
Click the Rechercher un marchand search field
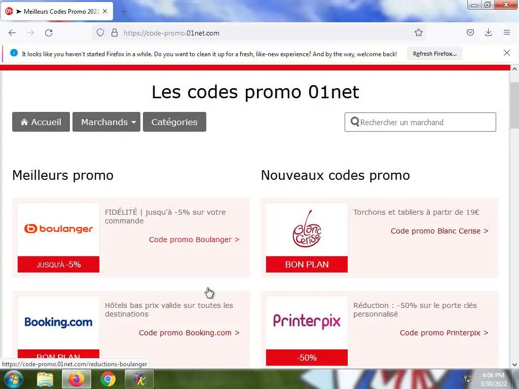[x=420, y=122]
